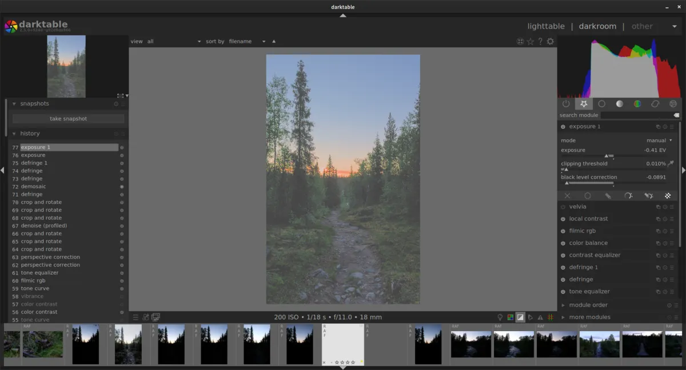This screenshot has width=686, height=370.
Task: Switch to the lighttable view
Action: pos(545,26)
